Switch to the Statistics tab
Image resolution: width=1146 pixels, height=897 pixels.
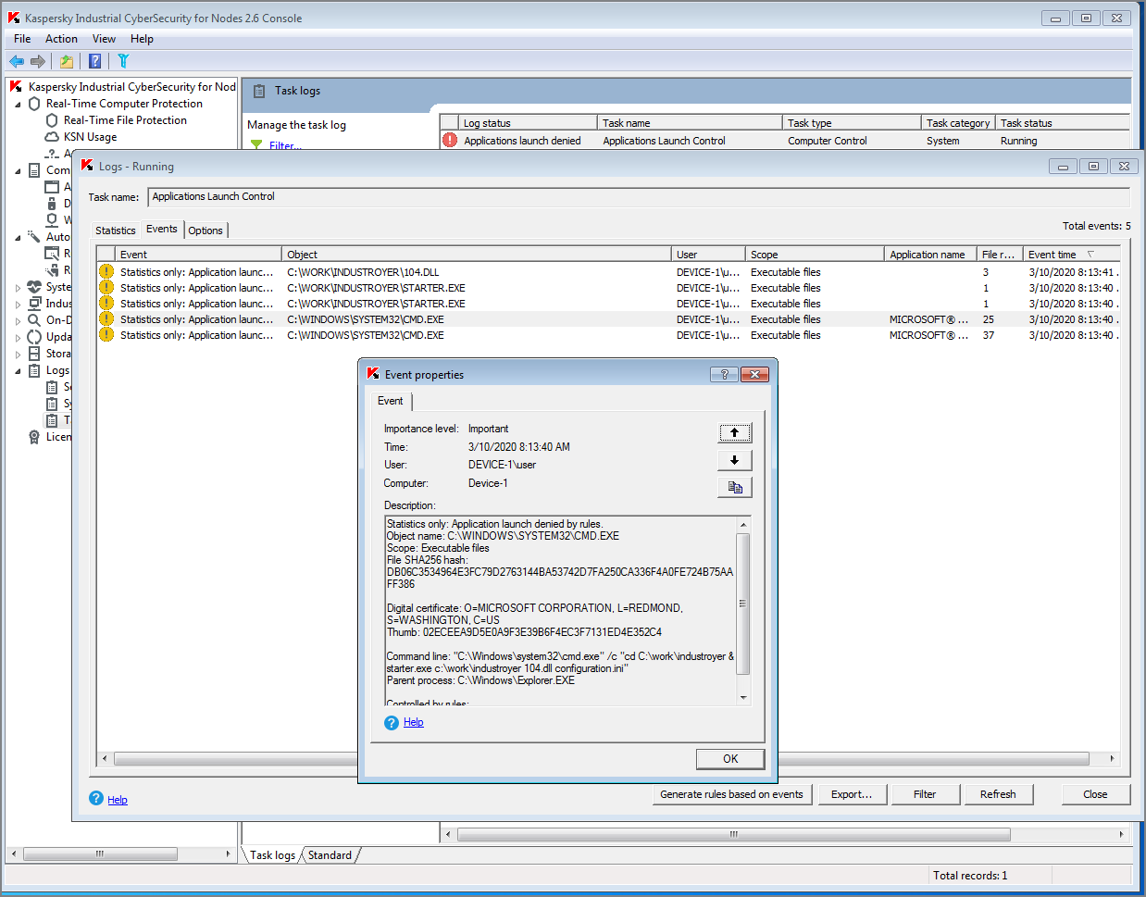[x=115, y=230]
